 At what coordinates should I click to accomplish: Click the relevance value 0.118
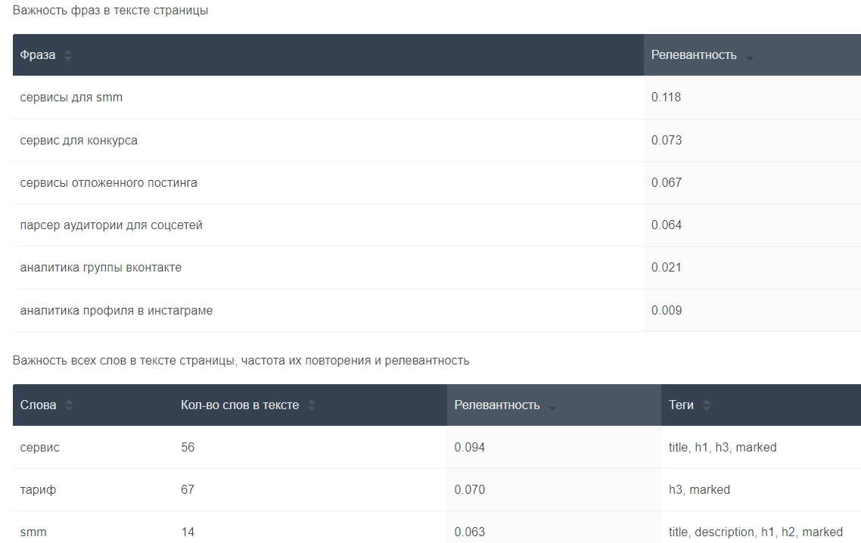666,98
